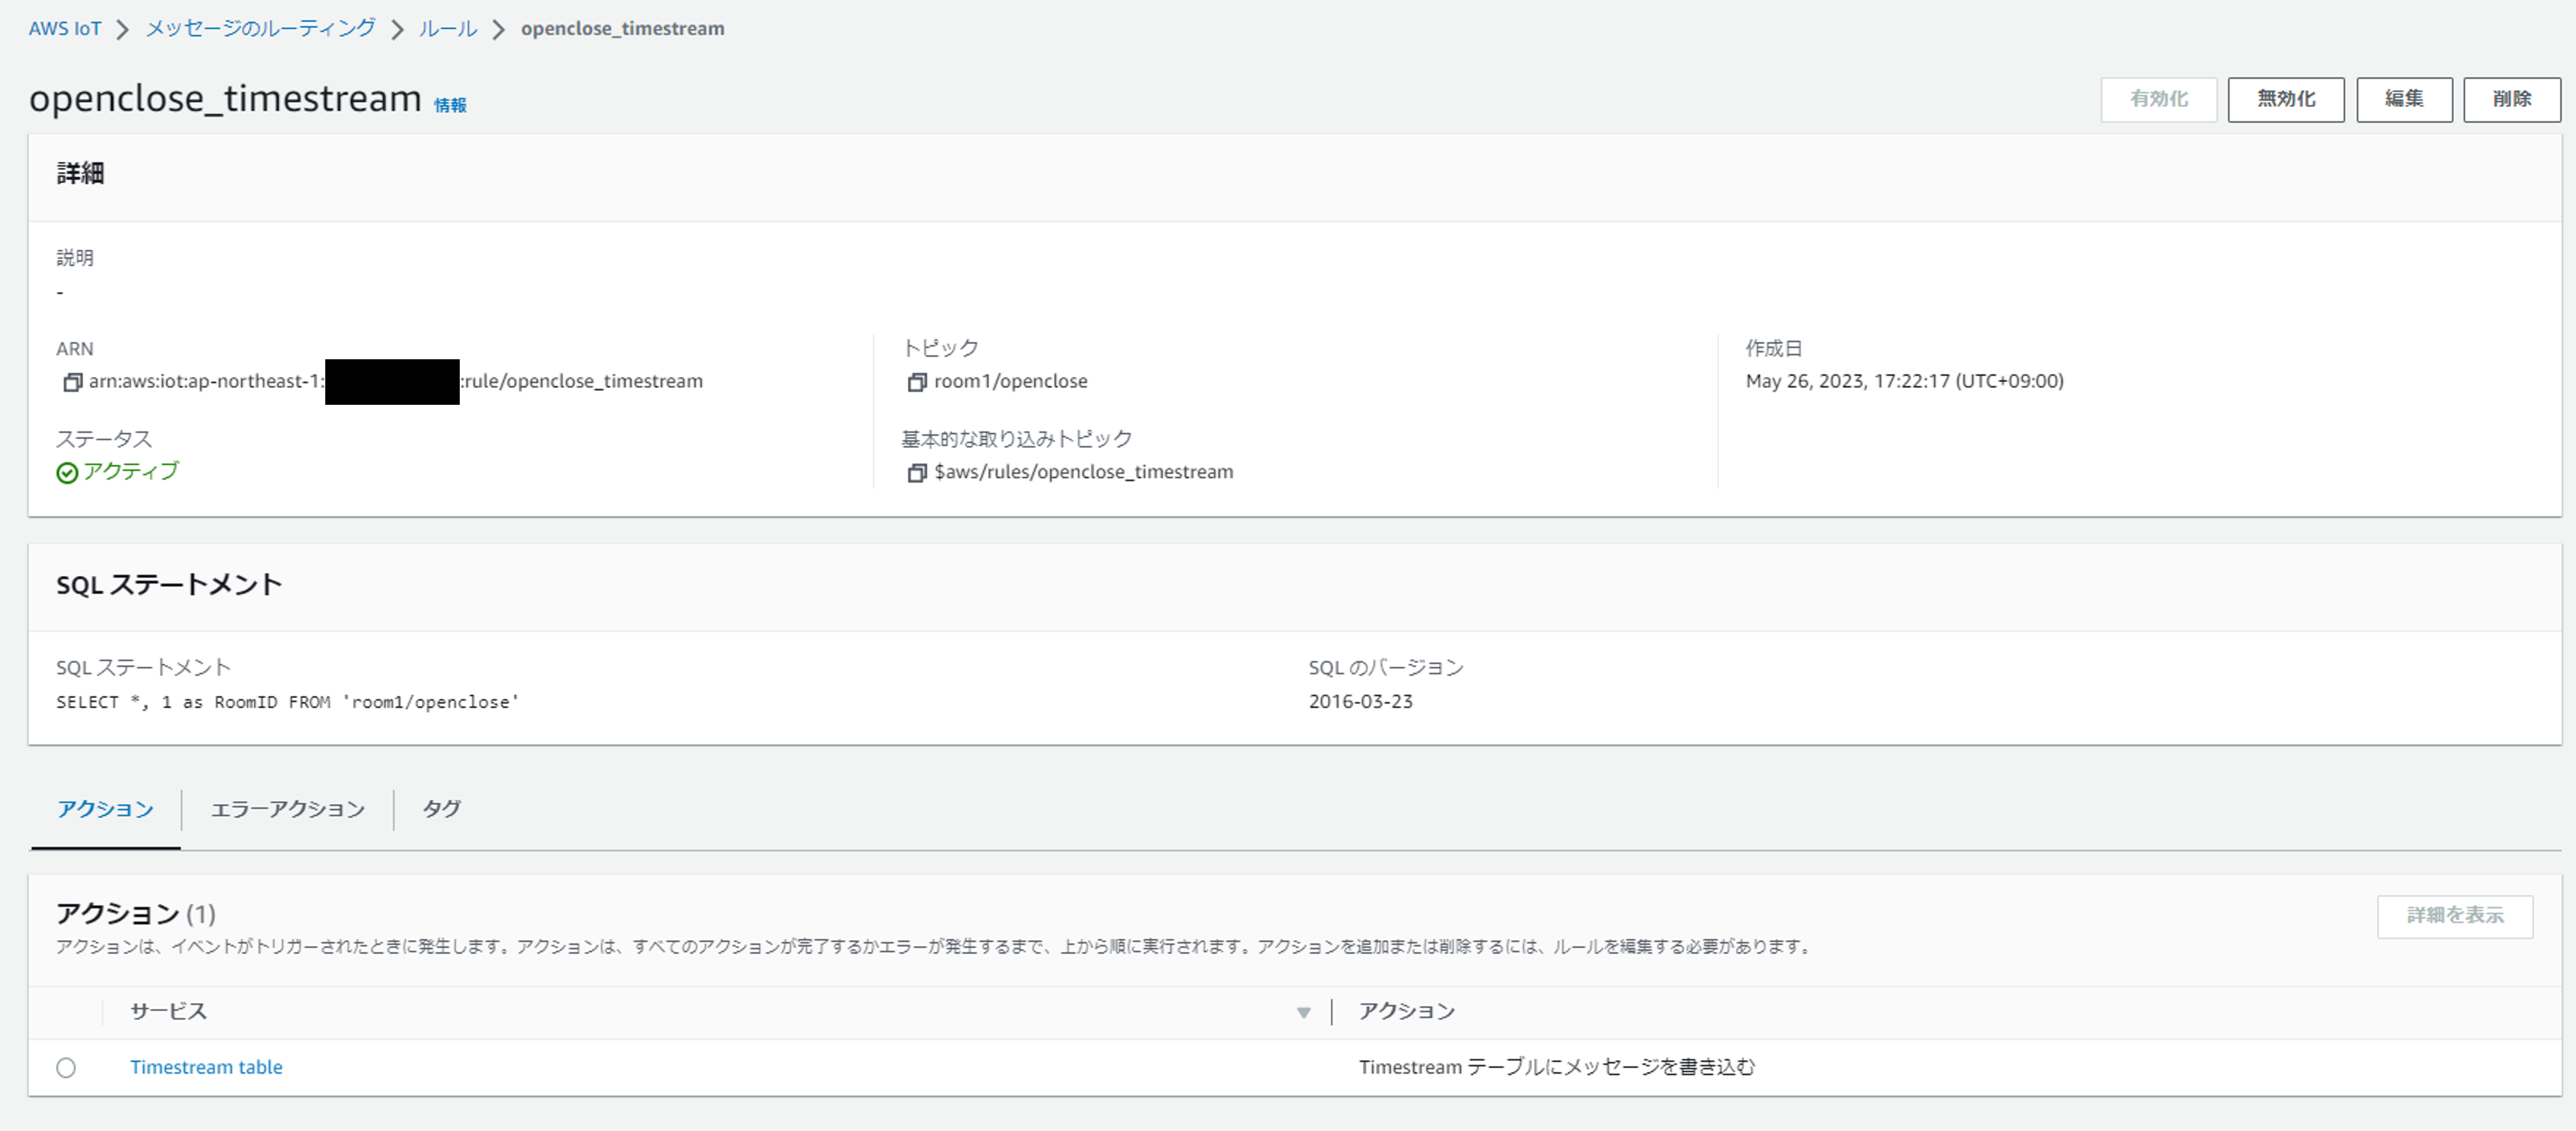Open the タグ tab
The image size is (2576, 1131).
point(441,809)
